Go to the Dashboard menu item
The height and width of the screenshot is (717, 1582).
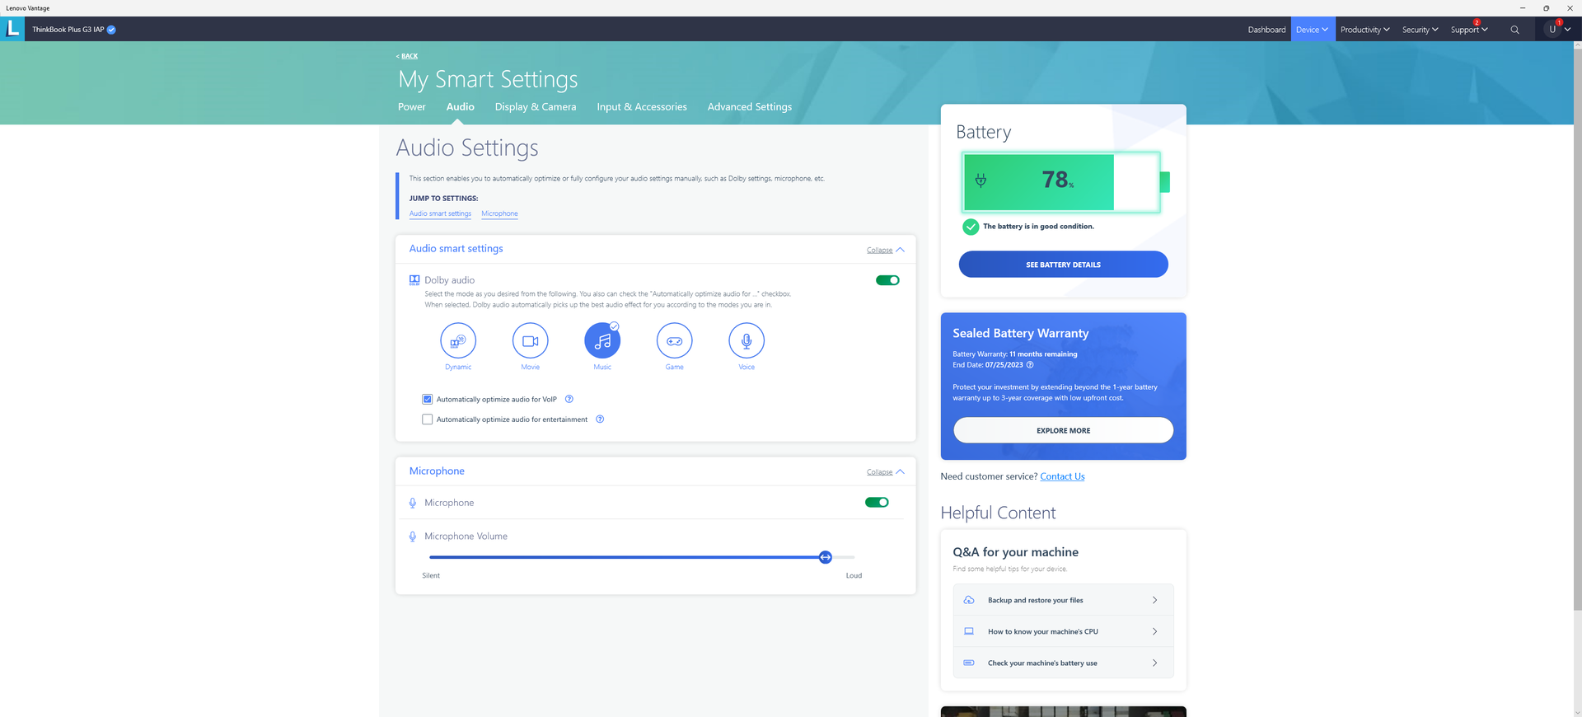coord(1266,30)
